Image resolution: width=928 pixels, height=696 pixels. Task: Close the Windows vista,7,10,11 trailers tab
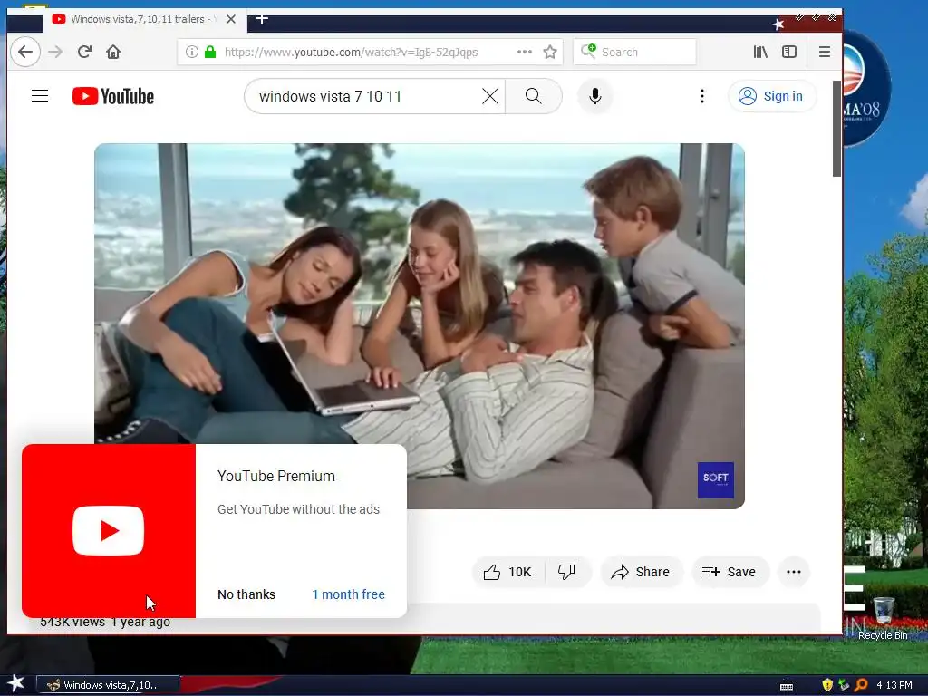tap(231, 19)
